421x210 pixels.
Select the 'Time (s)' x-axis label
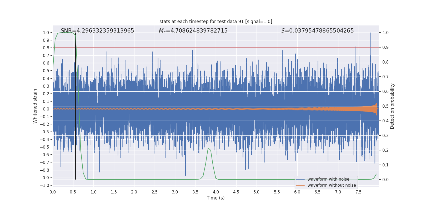tap(215, 198)
